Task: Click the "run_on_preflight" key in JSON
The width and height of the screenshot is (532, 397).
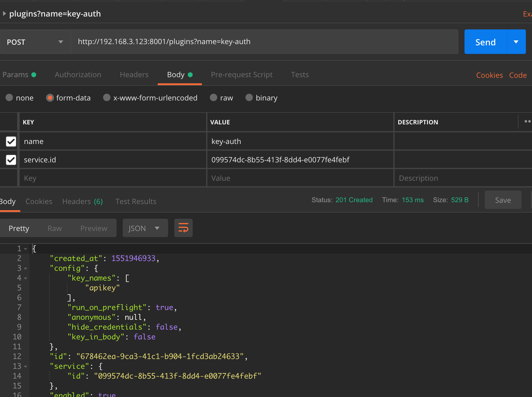Action: tap(107, 307)
